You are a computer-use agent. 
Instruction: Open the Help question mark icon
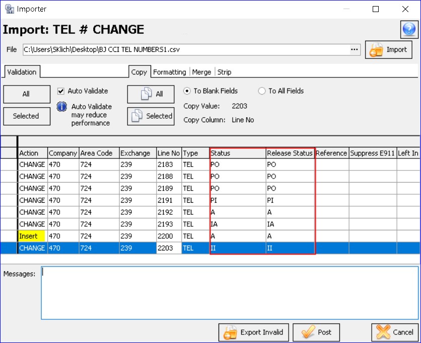(x=409, y=29)
